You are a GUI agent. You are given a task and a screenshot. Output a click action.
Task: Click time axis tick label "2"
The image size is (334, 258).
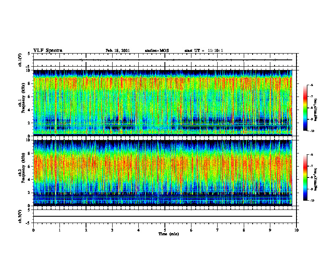(86, 230)
